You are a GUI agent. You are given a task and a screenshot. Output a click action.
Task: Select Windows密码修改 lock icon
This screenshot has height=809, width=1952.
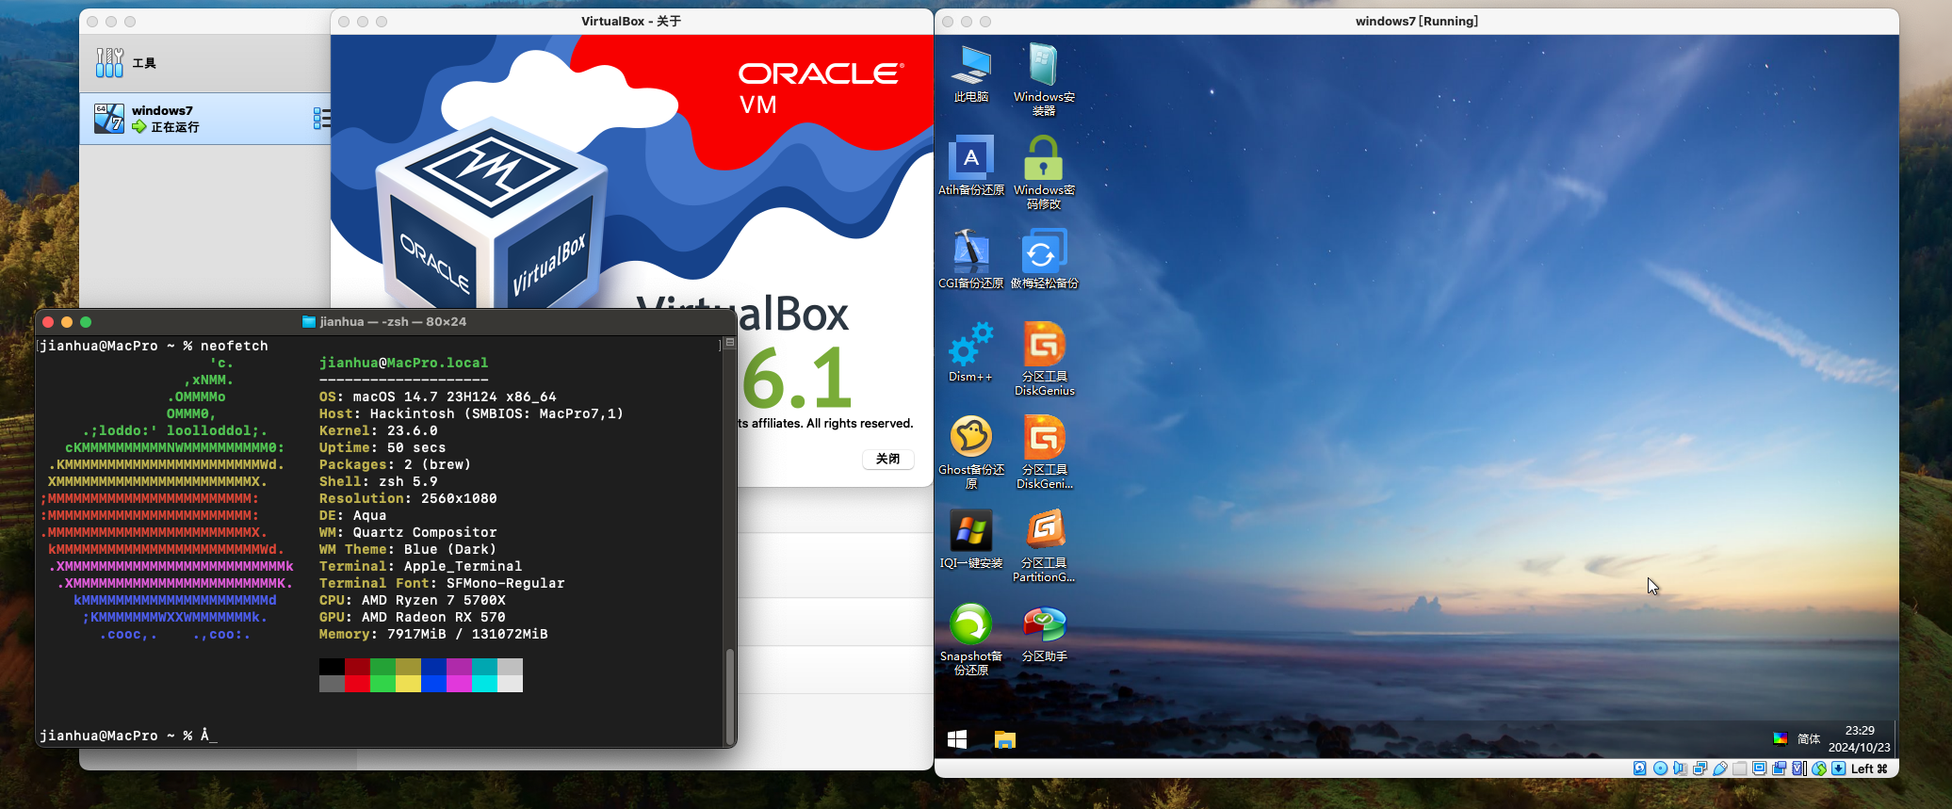(1044, 172)
